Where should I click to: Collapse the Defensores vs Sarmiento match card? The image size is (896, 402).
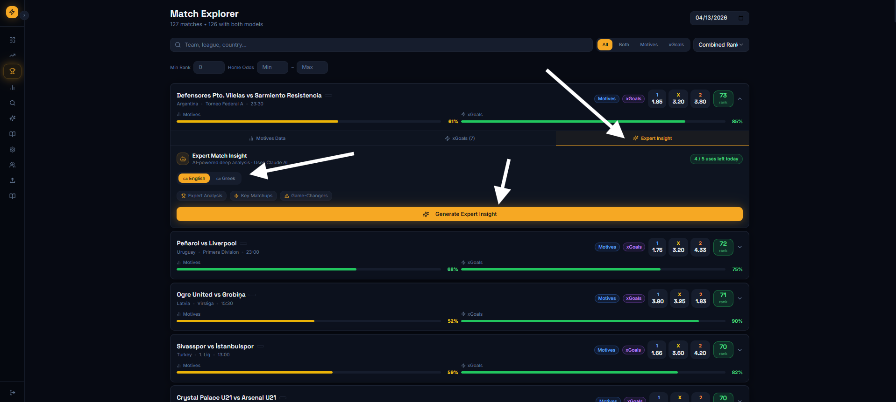740,99
